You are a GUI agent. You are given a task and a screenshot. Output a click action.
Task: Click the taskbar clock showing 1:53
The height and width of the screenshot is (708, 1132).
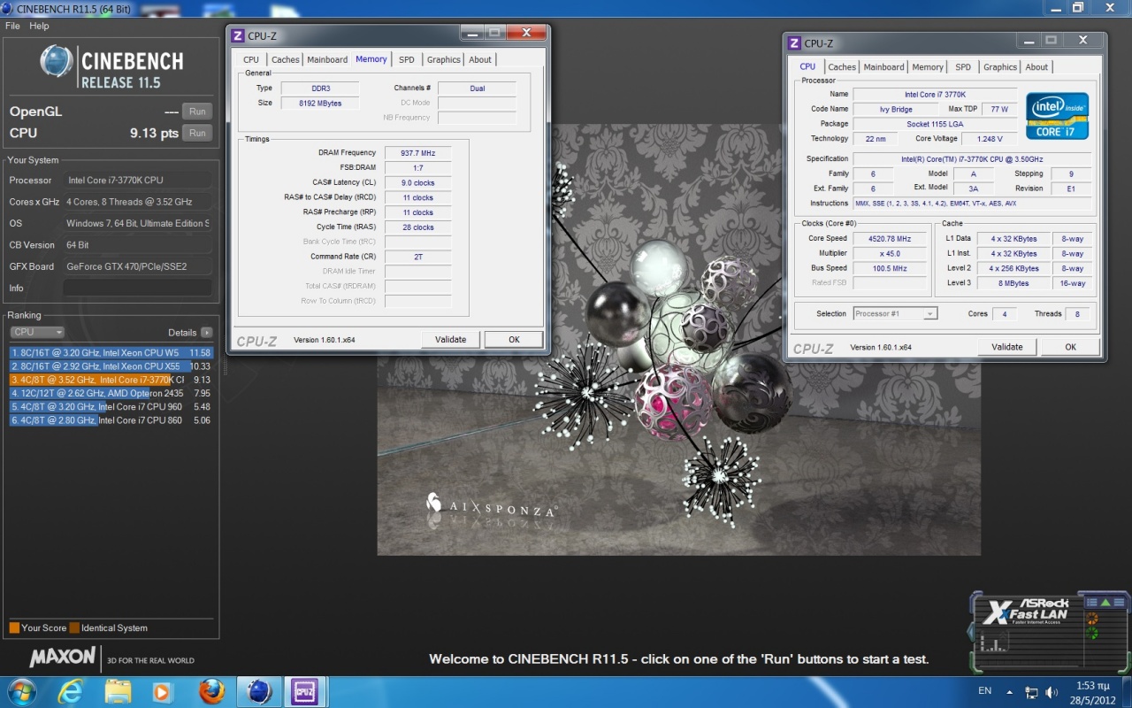pyautogui.click(x=1094, y=692)
